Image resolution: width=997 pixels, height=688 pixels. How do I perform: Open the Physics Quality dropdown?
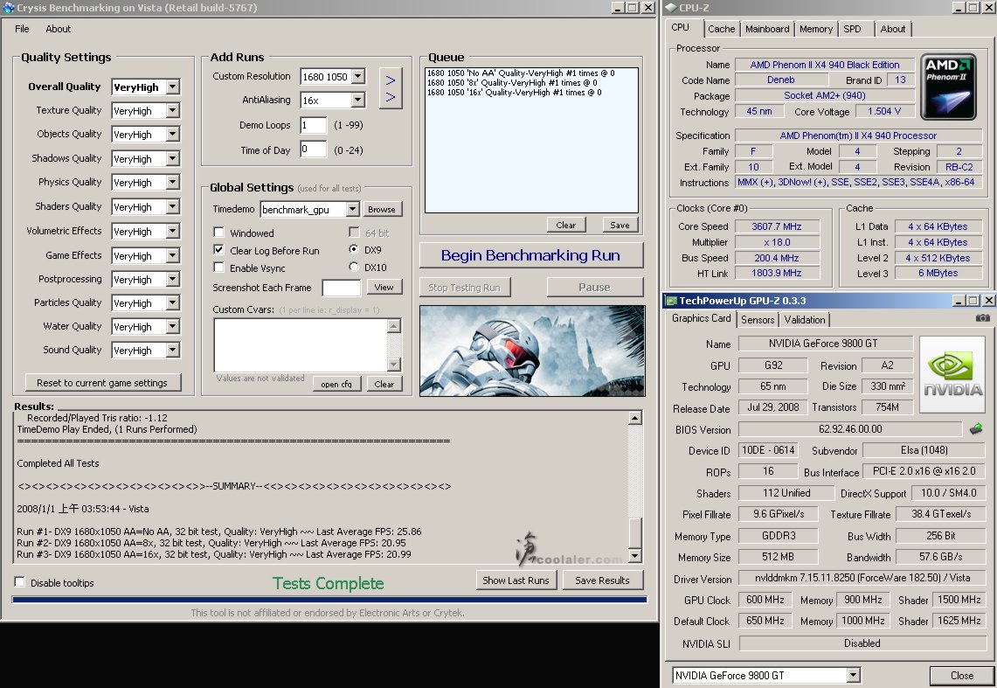(x=172, y=183)
